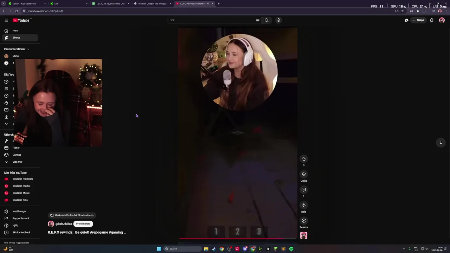450x253 pixels.
Task: Open the browser extensions puzzle icon
Action: coord(424,11)
